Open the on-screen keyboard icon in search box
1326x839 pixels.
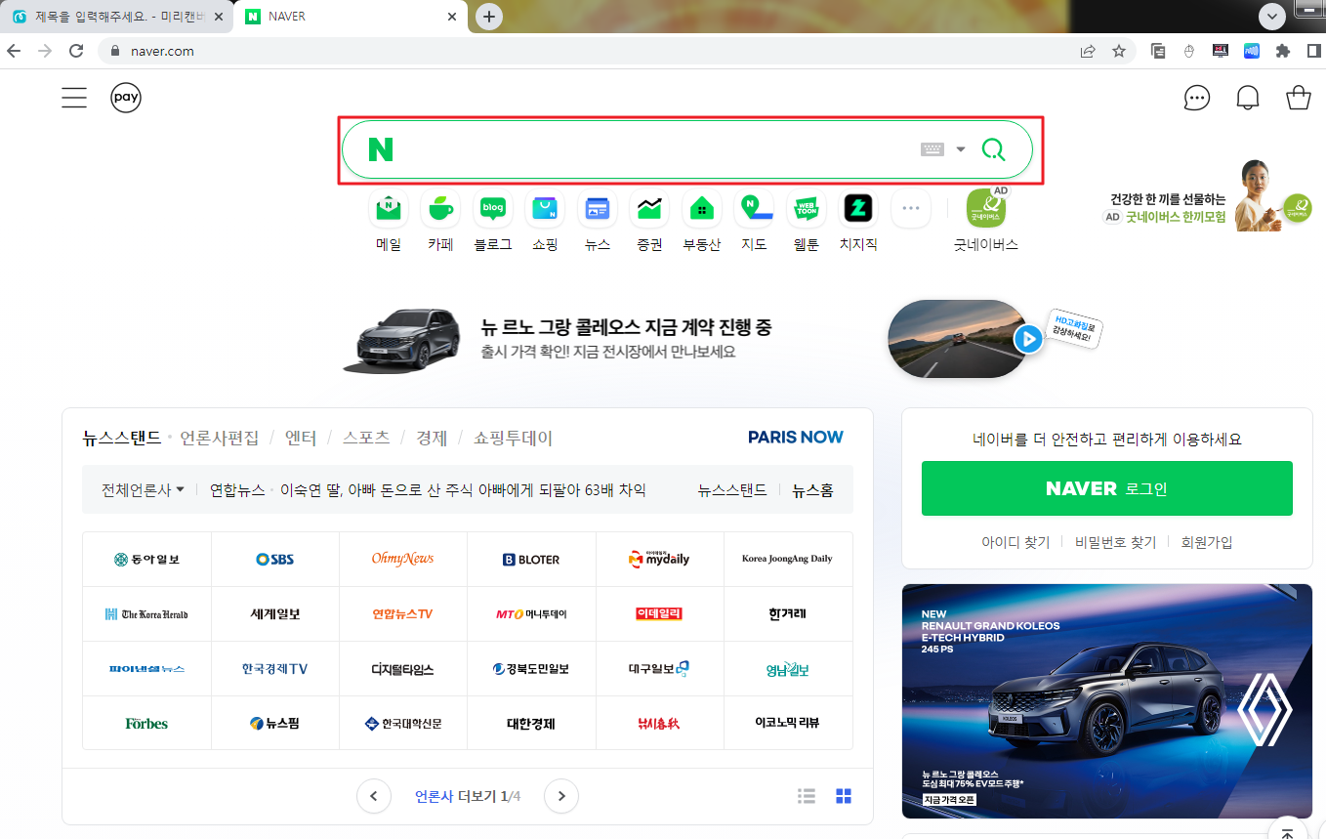pos(932,149)
